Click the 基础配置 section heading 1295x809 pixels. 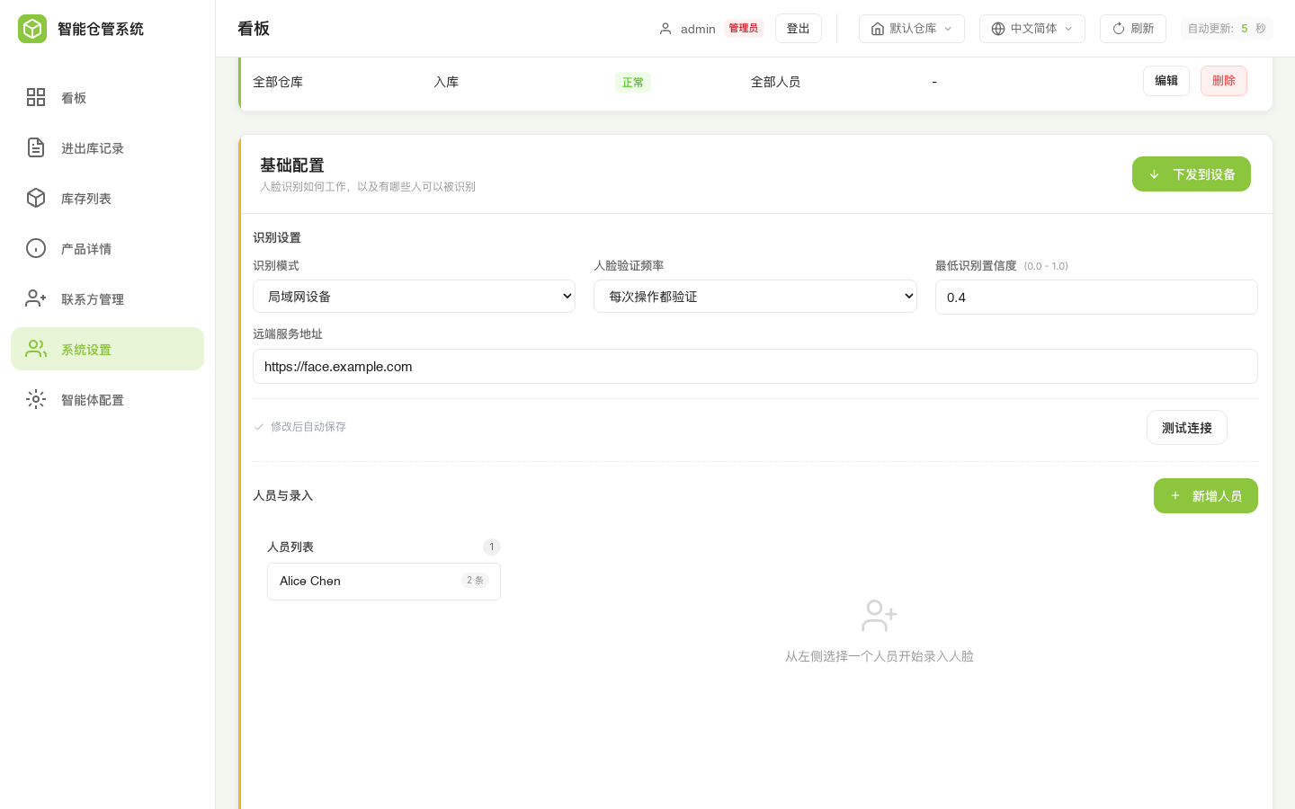click(292, 165)
